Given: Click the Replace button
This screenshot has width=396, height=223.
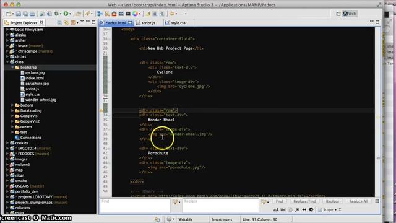Looking at the screenshot, I should coord(332,201).
